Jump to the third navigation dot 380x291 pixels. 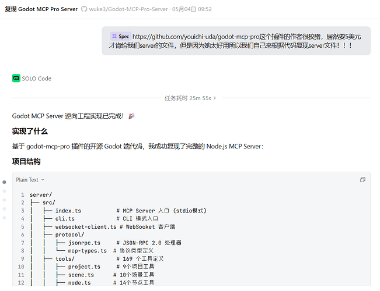coord(4,200)
